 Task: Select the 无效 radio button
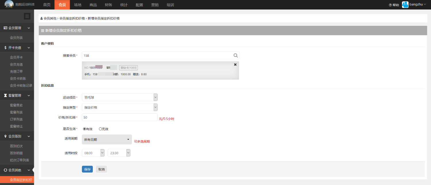coord(100,129)
